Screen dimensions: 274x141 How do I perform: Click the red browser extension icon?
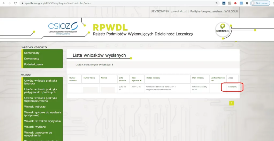coord(235,3)
